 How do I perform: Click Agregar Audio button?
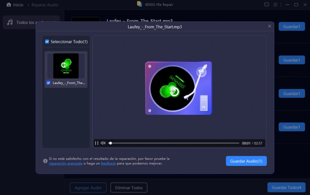click(88, 188)
